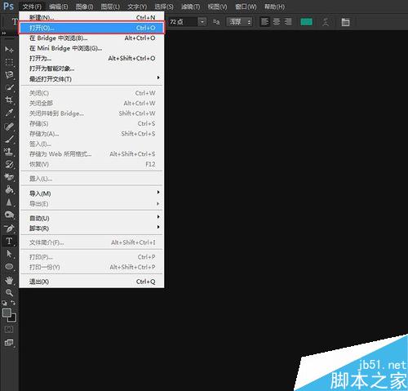Choose 在 Mini Bridge 中浏览(G)...
This screenshot has height=391, width=408.
click(91, 48)
